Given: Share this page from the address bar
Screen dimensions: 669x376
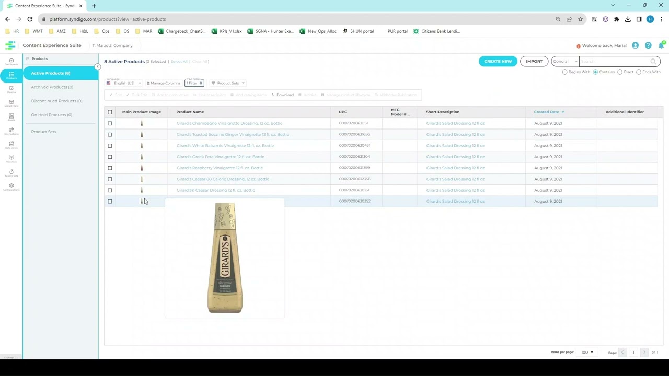Looking at the screenshot, I should point(569,19).
